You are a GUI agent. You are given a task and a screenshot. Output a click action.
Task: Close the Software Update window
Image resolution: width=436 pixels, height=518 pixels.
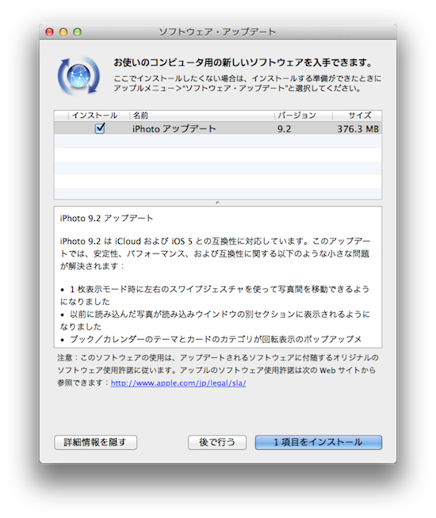click(50, 32)
